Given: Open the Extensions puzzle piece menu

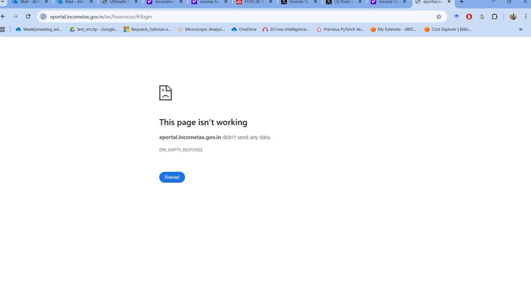Looking at the screenshot, I should click(x=495, y=17).
